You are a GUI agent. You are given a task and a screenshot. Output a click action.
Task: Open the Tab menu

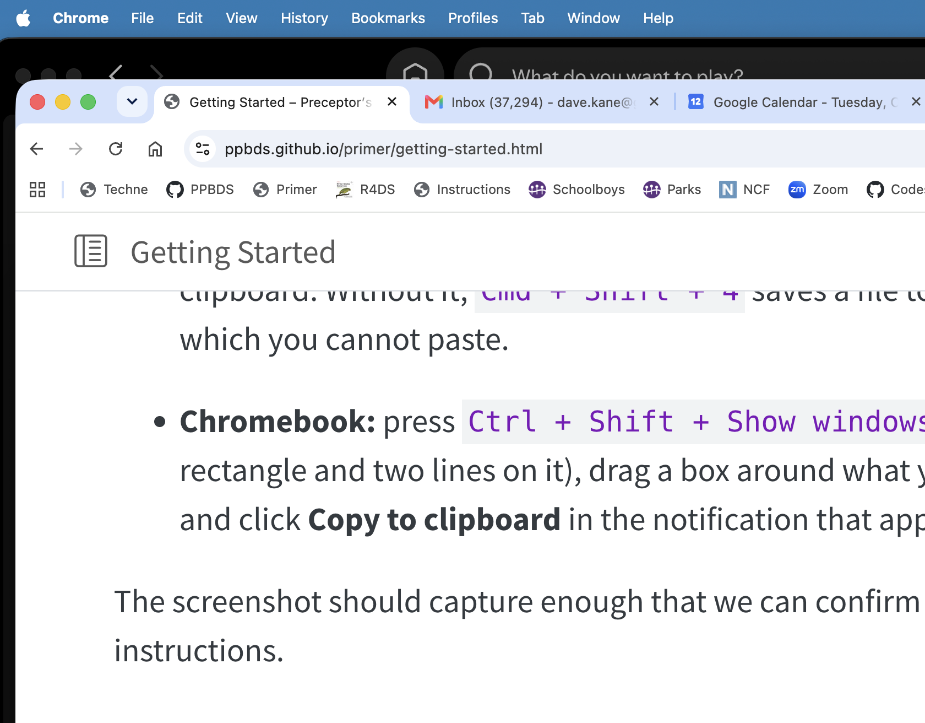532,18
